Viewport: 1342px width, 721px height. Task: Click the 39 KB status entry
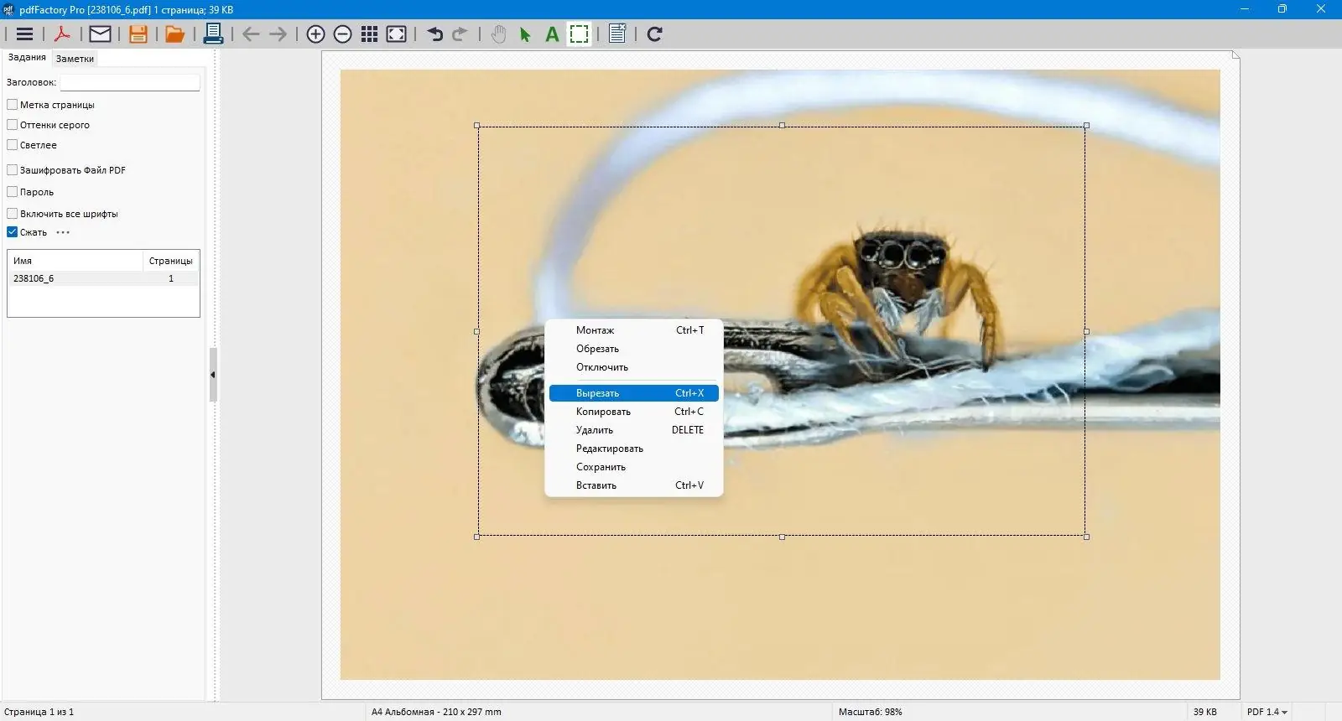[1205, 712]
